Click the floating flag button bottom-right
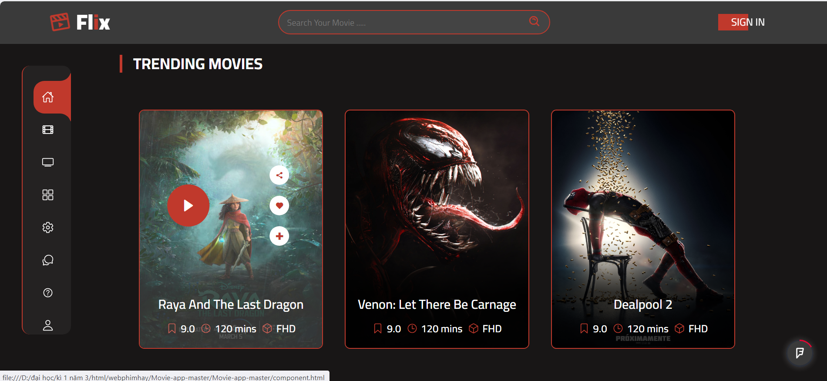Image resolution: width=827 pixels, height=381 pixels. (x=800, y=353)
